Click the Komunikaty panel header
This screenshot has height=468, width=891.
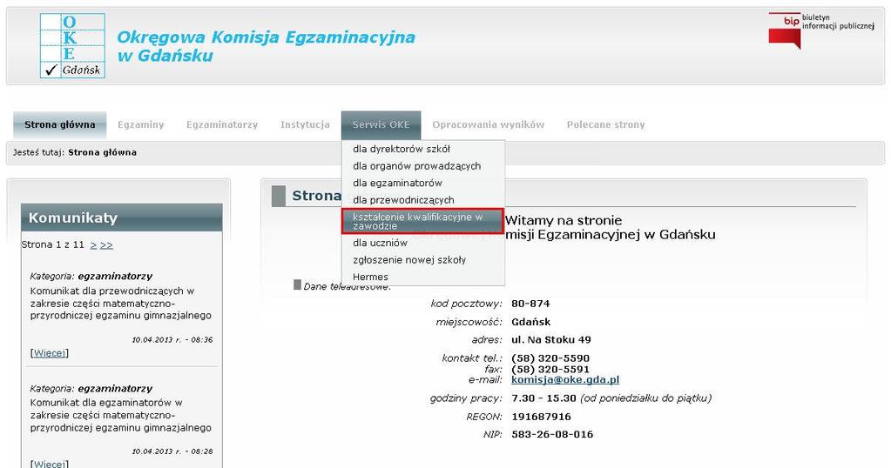(x=122, y=217)
